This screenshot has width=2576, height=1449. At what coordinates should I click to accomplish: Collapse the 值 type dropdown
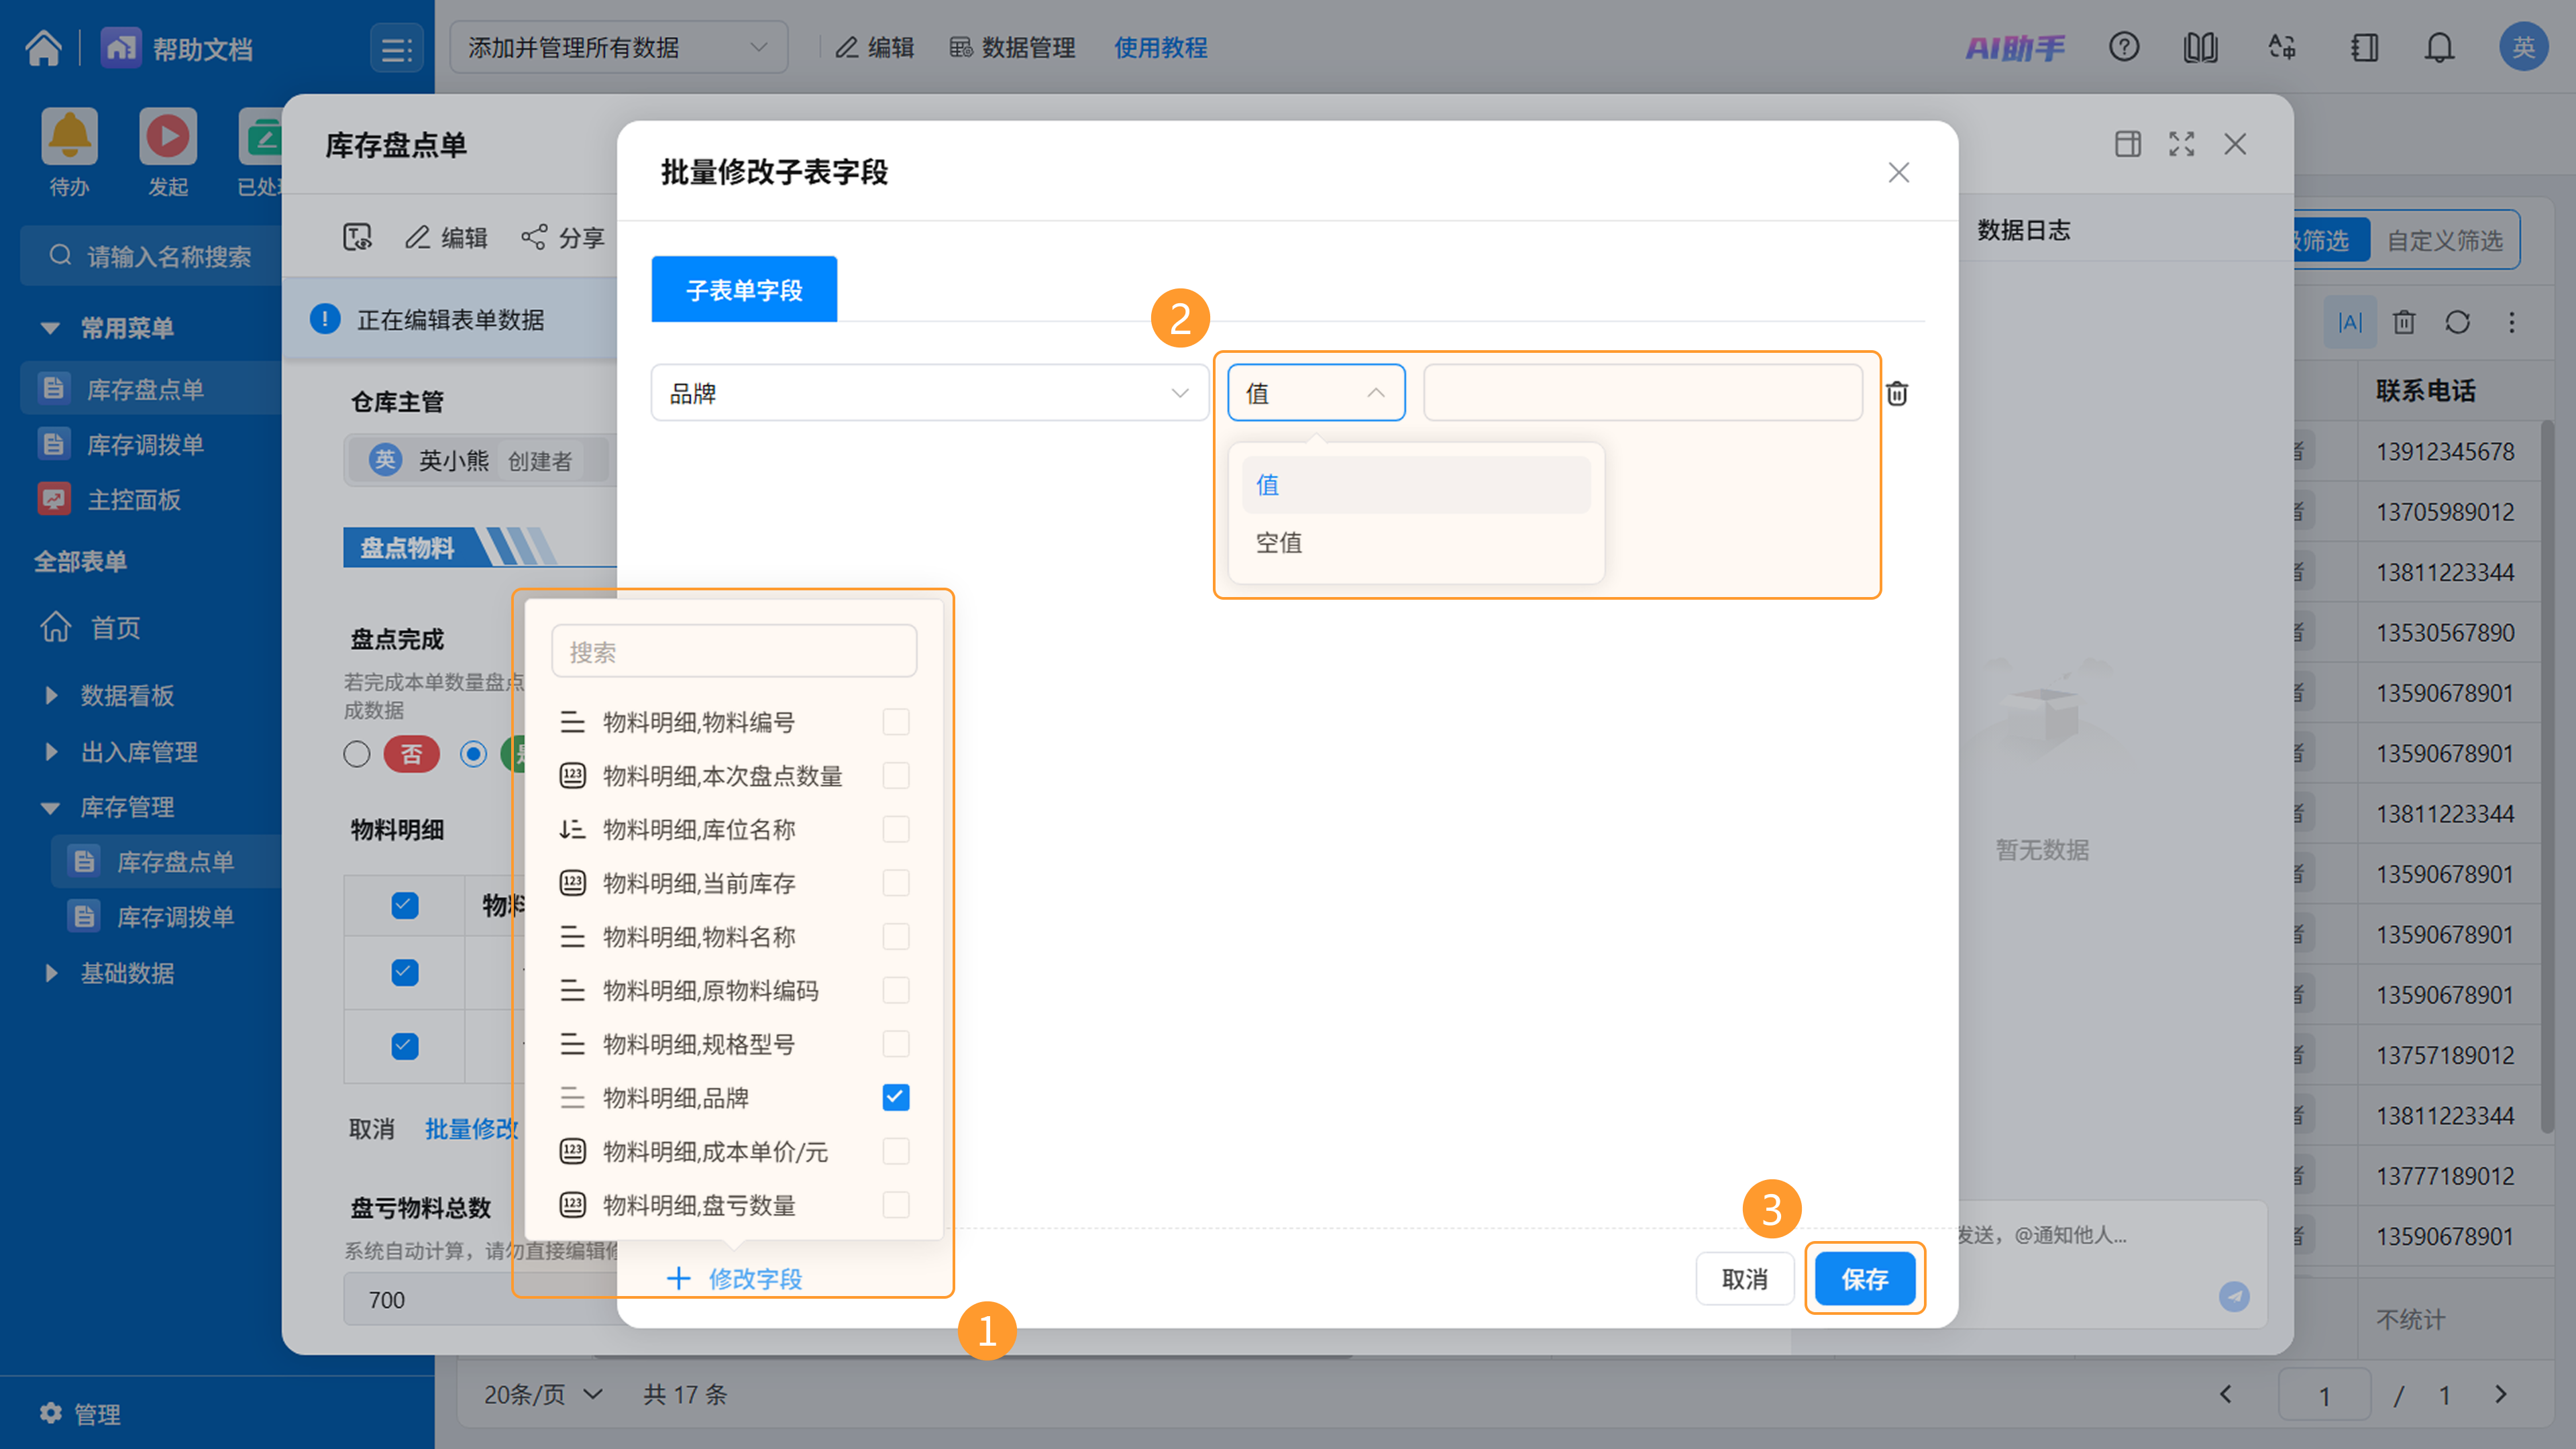click(x=1315, y=393)
